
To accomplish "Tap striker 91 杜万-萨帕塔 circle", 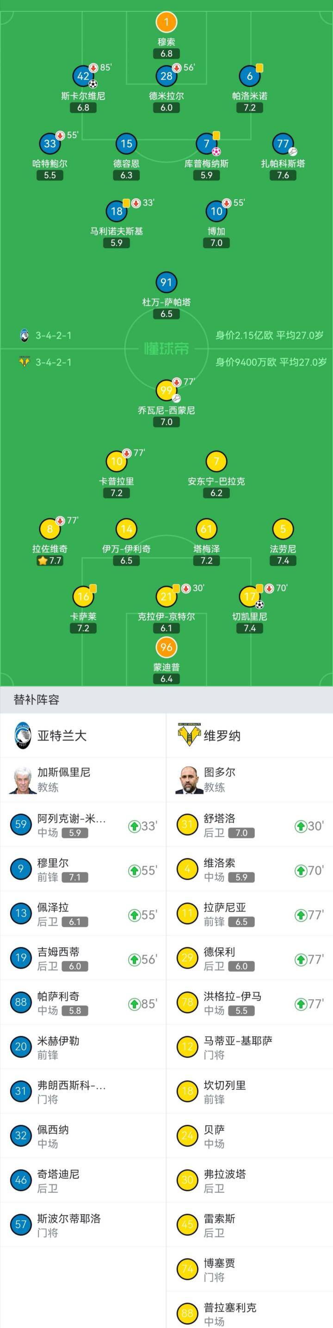I will tap(166, 282).
